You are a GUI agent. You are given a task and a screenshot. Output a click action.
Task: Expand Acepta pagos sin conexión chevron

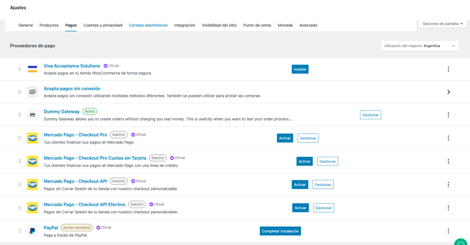click(x=448, y=92)
